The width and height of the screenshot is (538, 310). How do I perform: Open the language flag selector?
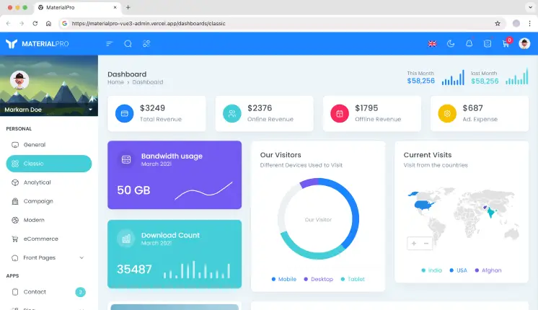432,43
